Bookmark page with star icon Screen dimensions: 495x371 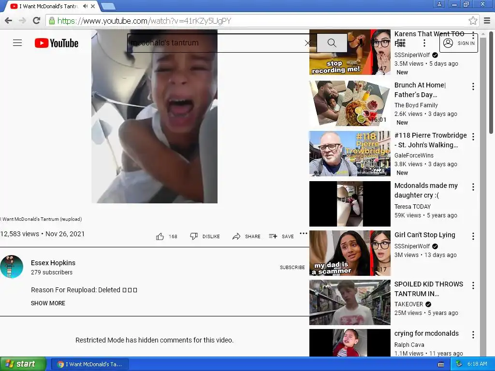(x=473, y=21)
